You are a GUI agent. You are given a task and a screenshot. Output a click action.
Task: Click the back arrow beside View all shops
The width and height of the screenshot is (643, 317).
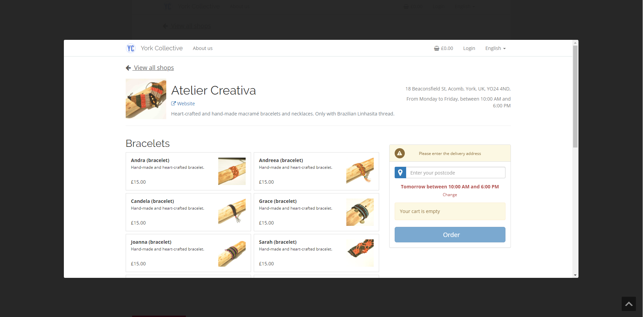pos(128,68)
